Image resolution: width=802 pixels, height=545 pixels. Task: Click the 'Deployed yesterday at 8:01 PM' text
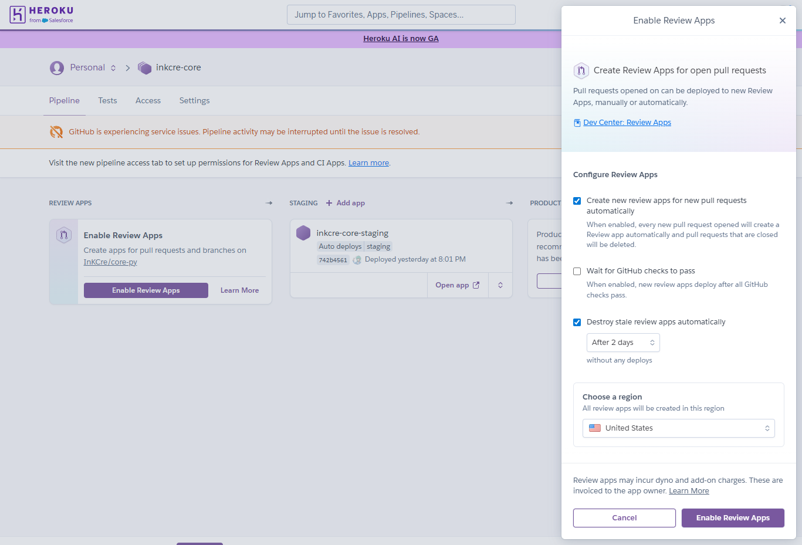[415, 259]
